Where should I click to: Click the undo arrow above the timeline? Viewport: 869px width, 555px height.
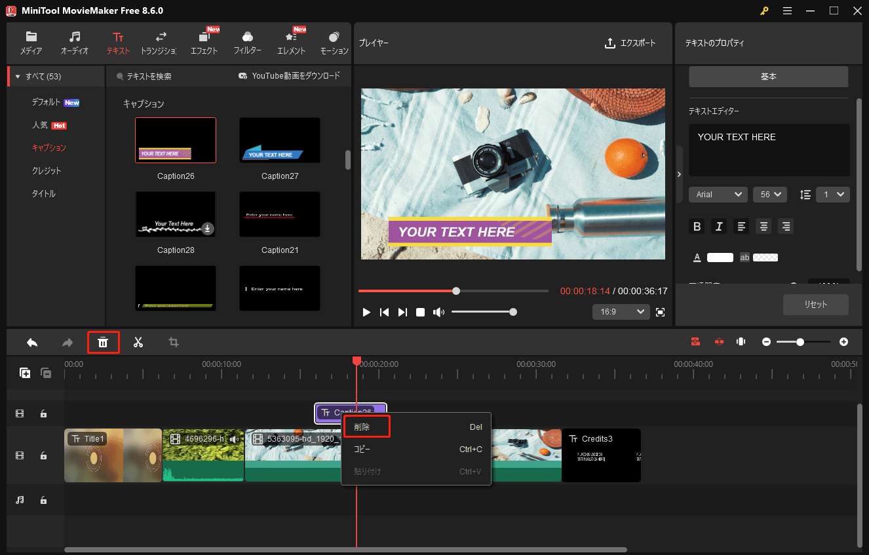pos(32,341)
